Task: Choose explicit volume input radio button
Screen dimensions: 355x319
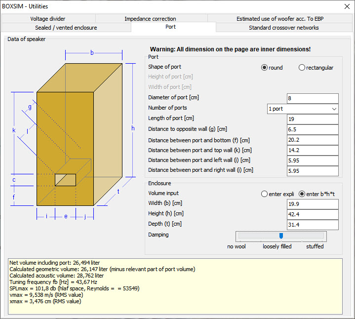Action: [264, 194]
